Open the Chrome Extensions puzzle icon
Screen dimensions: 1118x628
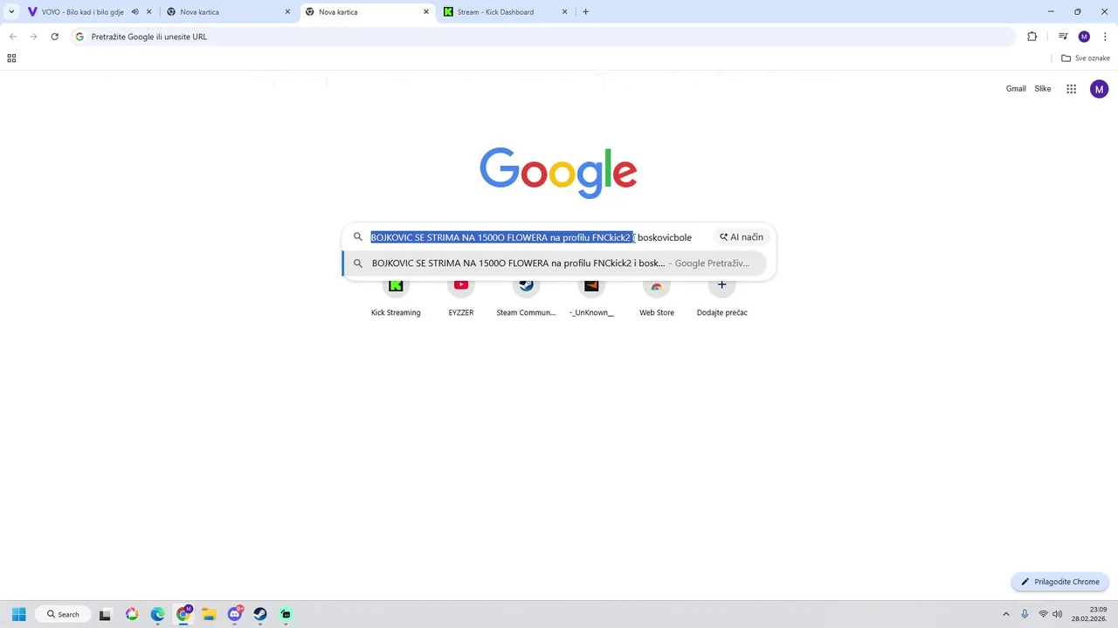pyautogui.click(x=1032, y=37)
